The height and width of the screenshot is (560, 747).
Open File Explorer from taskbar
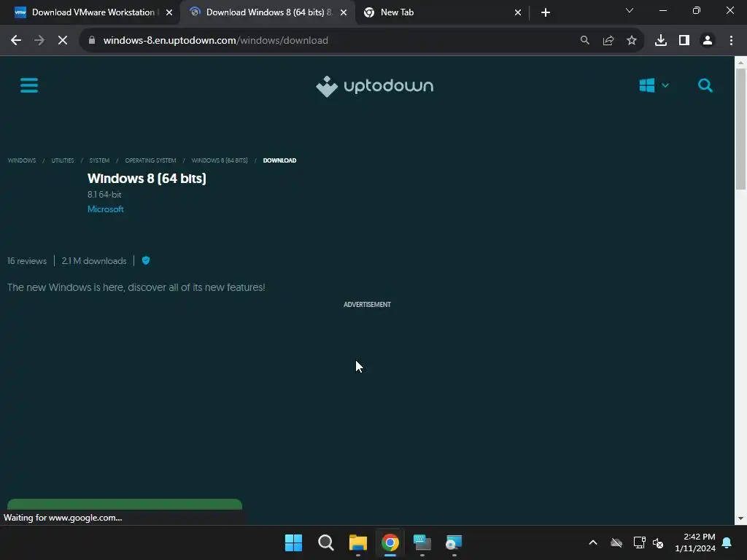pyautogui.click(x=357, y=542)
